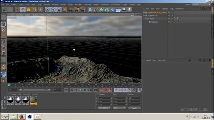Activate the Rotate tool
Viewport: 214px width, 120px height.
(34, 10)
